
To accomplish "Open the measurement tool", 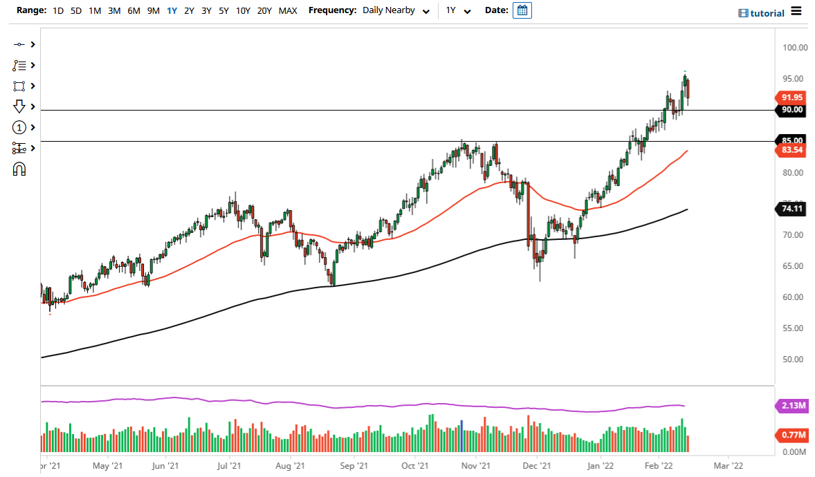I will pos(19,148).
